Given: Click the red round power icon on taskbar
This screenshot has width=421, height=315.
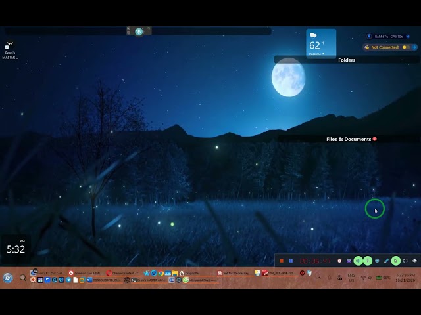Looking at the screenshot, I should point(303,273).
